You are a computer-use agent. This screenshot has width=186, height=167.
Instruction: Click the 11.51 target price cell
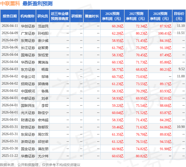(x=181, y=33)
